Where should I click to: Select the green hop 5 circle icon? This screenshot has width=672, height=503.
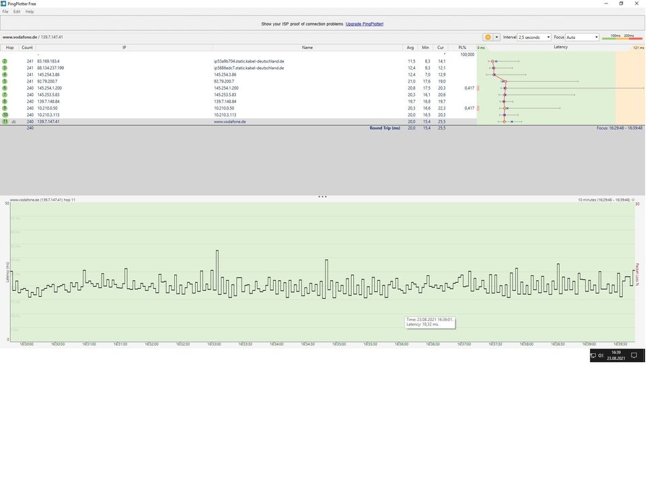click(5, 81)
